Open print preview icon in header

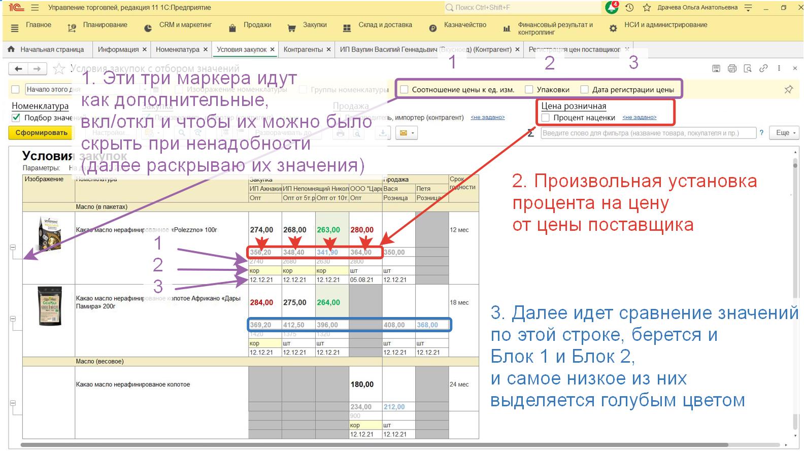pos(748,68)
